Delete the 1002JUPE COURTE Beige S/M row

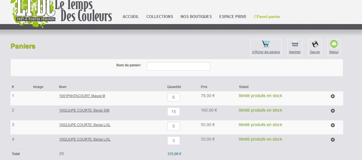tap(333, 111)
